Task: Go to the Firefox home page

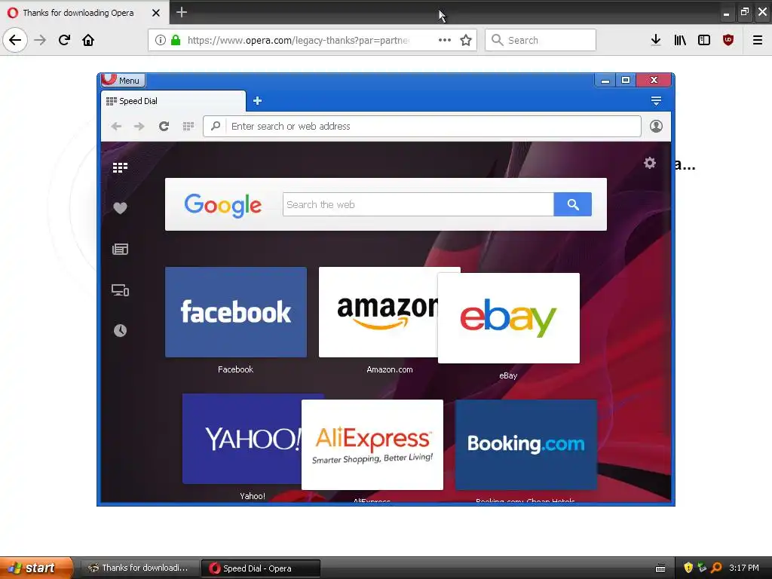Action: tap(88, 40)
